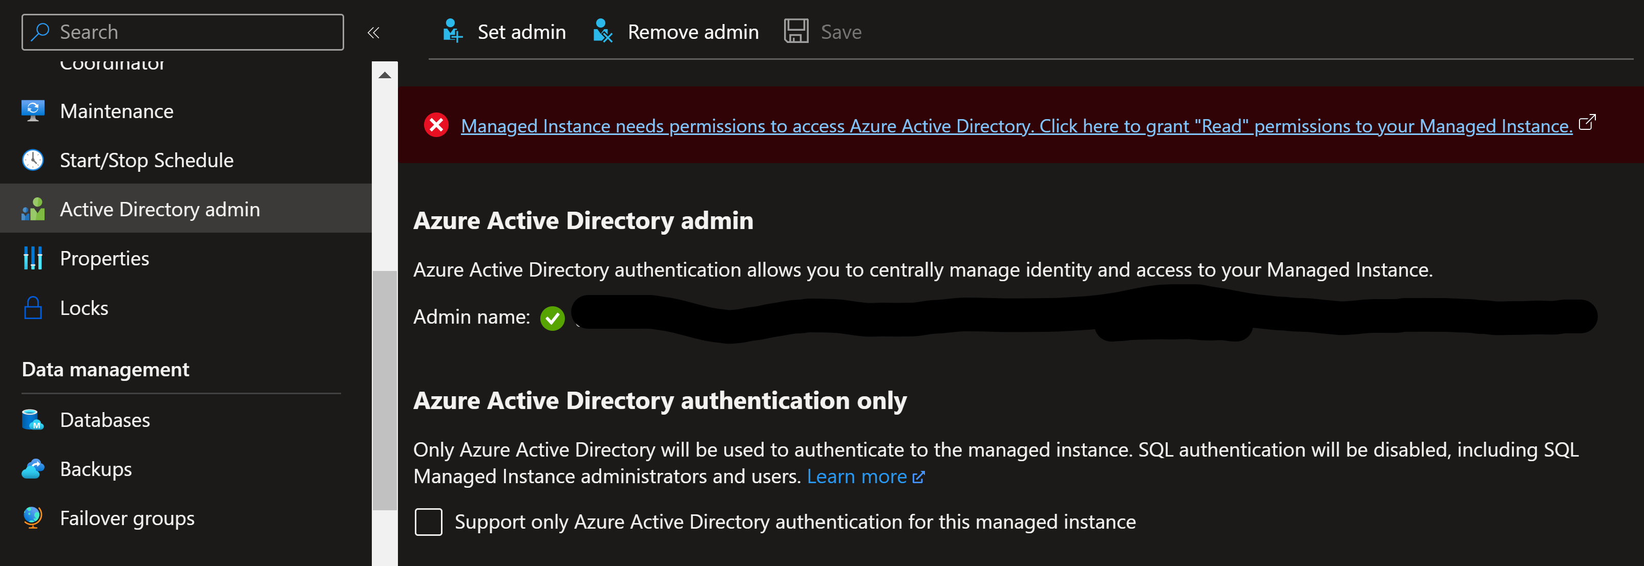Collapse the sidebar with double chevron
The image size is (1644, 566).
tap(373, 33)
